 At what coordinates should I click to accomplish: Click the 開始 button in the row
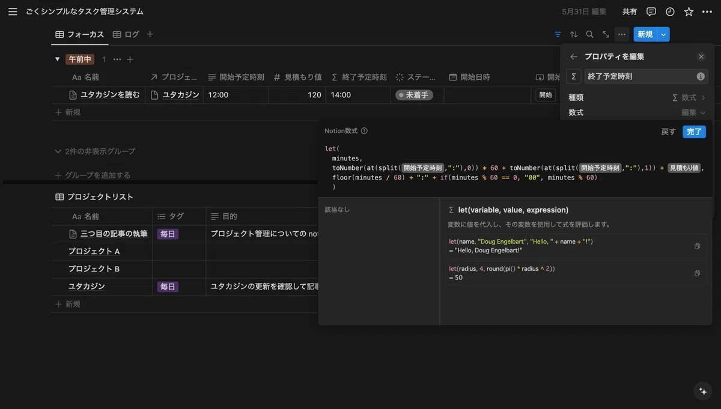546,95
